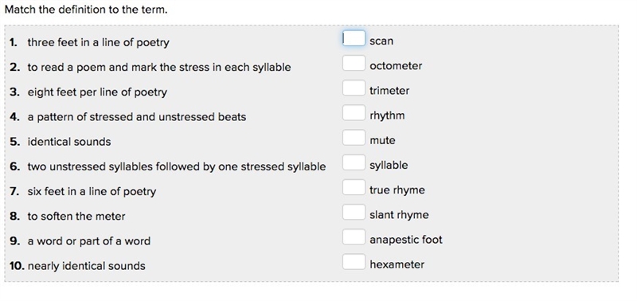637x301 pixels.
Task: Click definition 1 three feet in a line
Action: click(98, 43)
